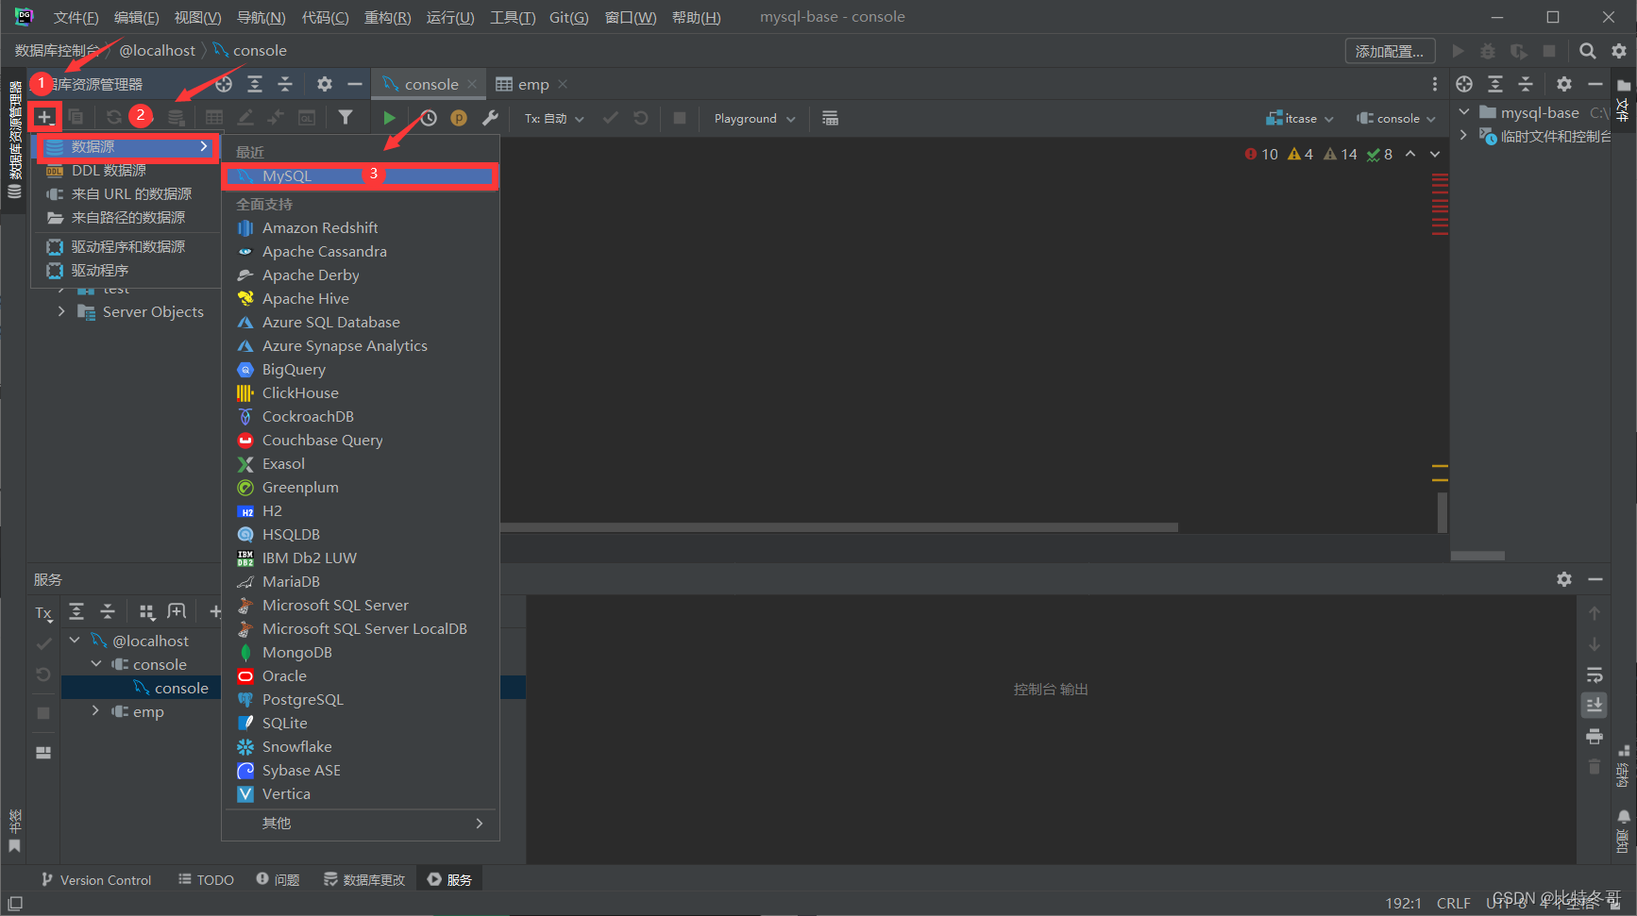Click the 服务 tool window button
Image resolution: width=1637 pixels, height=916 pixels.
pyautogui.click(x=449, y=879)
